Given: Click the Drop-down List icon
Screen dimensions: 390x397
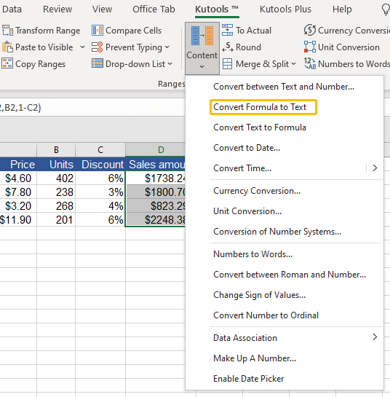Looking at the screenshot, I should [97, 64].
